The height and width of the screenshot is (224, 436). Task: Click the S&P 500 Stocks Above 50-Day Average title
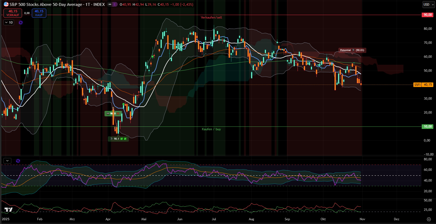coord(46,4)
